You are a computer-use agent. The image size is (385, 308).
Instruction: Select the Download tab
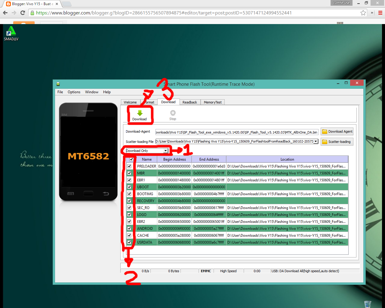pos(168,102)
